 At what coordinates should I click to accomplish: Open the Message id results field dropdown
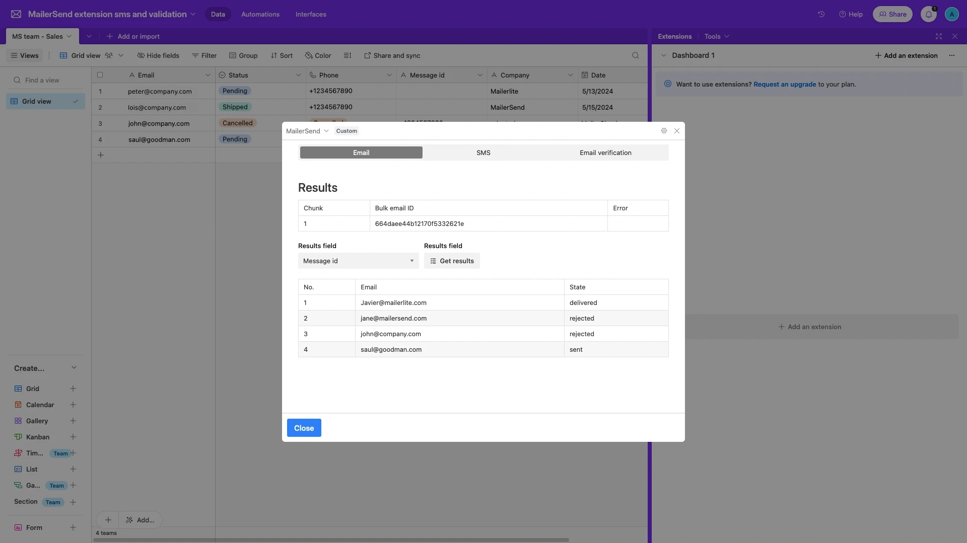point(358,261)
